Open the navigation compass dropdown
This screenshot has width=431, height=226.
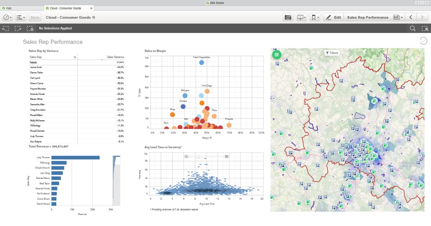pos(8,17)
